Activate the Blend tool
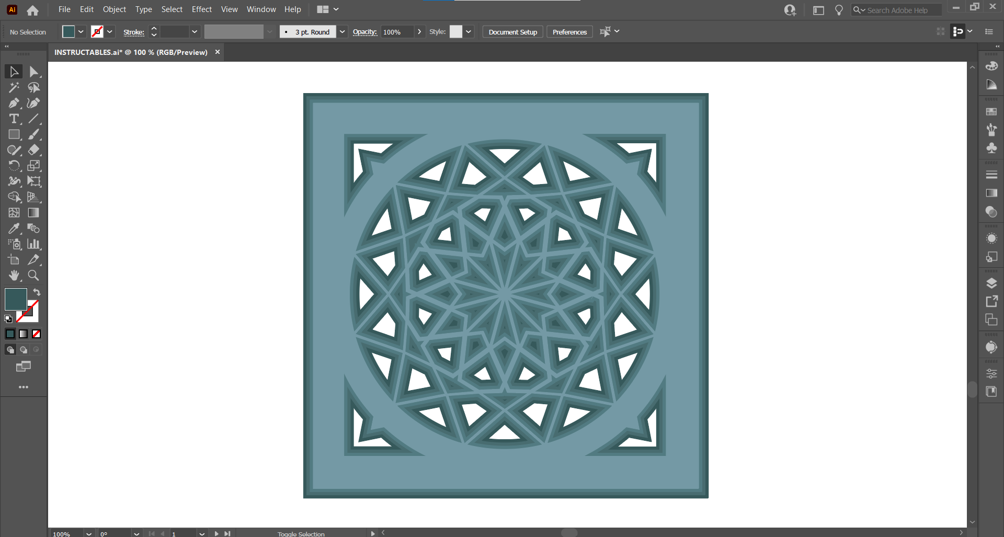 click(34, 228)
